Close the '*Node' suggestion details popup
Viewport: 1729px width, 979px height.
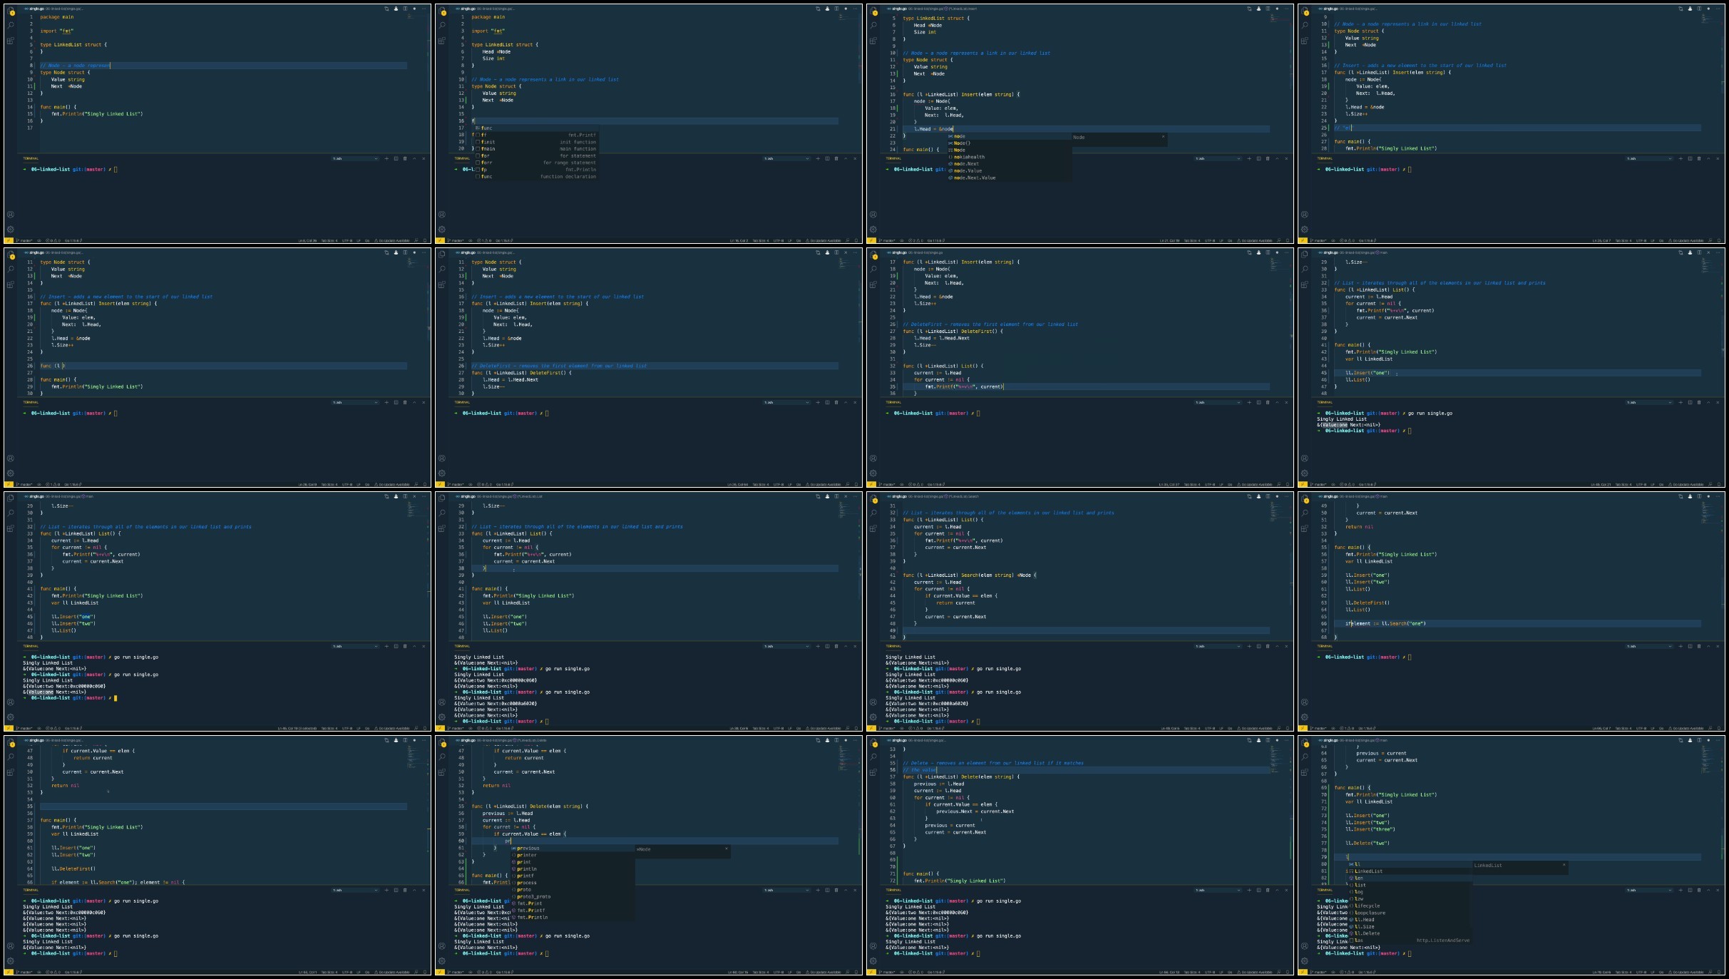pos(727,849)
